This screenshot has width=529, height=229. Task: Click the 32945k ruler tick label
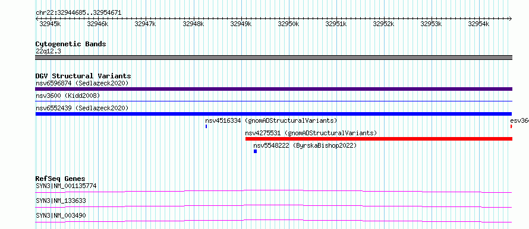tap(50, 24)
